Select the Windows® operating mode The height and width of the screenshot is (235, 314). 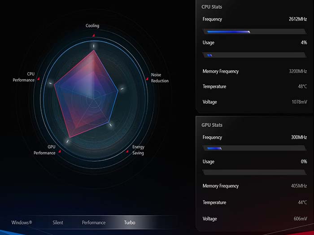[22, 222]
